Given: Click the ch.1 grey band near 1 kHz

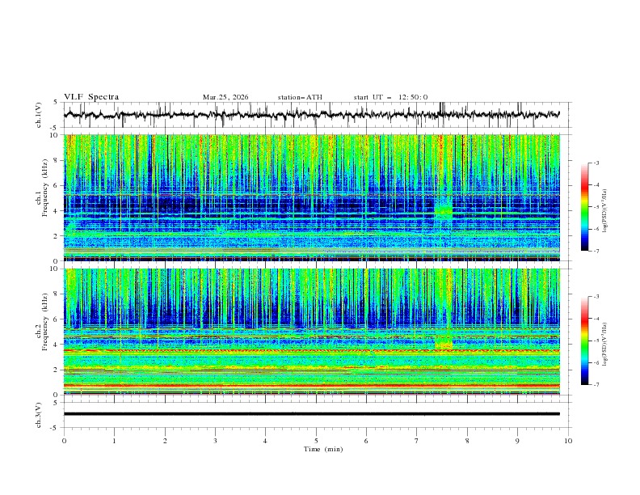Looking at the screenshot, I should (x=311, y=249).
